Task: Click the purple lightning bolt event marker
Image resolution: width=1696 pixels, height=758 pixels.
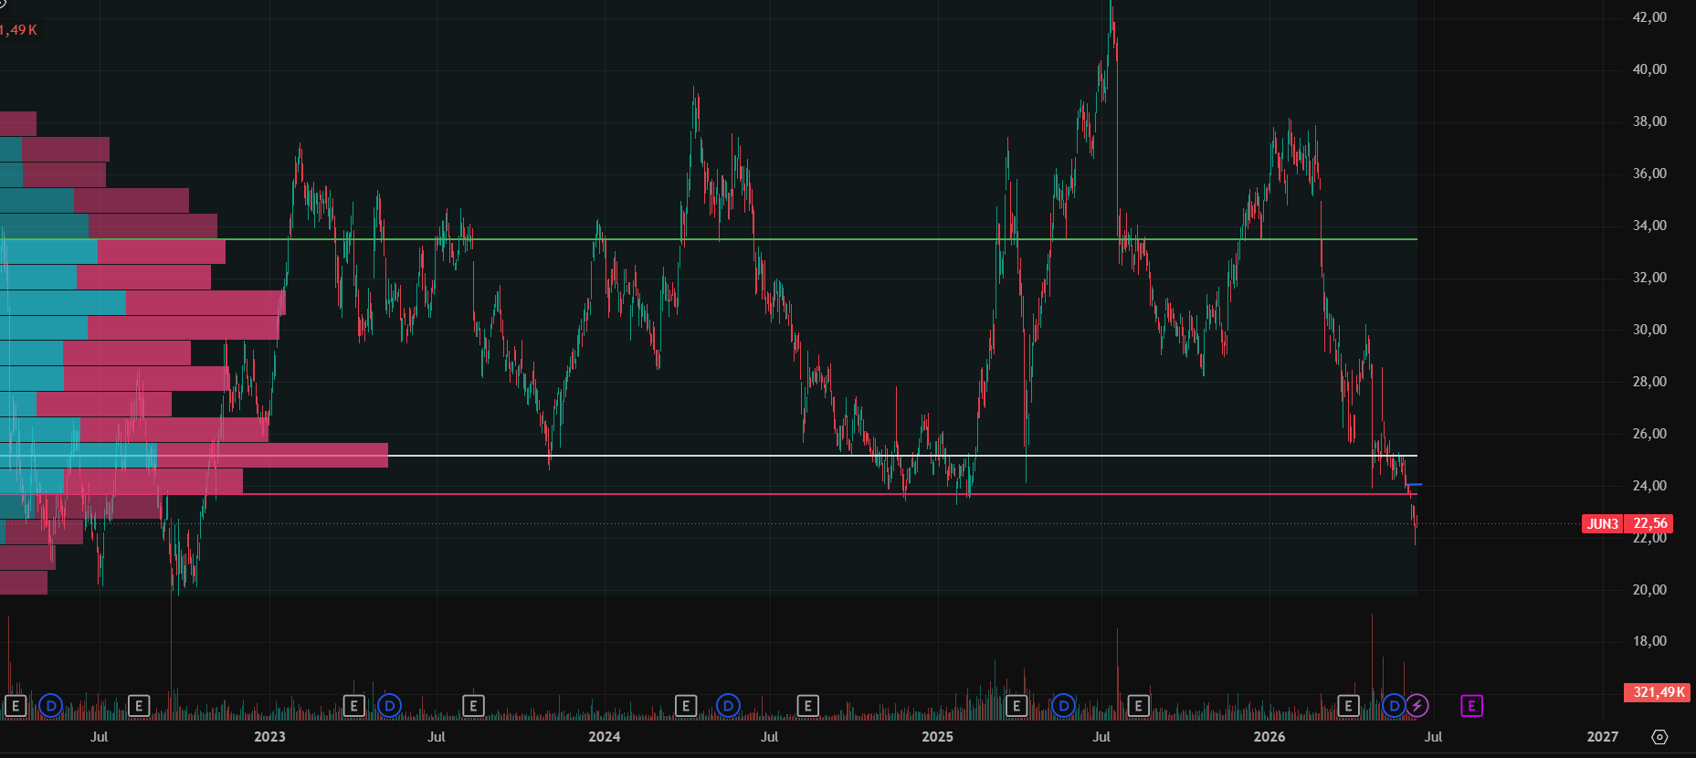Action: tap(1417, 706)
